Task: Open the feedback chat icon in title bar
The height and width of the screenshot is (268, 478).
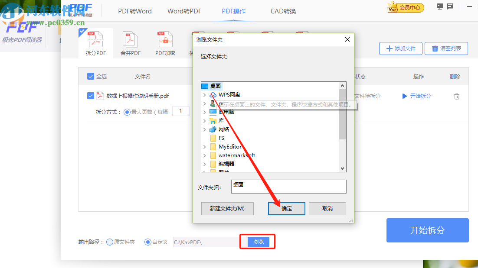Action: (x=449, y=6)
